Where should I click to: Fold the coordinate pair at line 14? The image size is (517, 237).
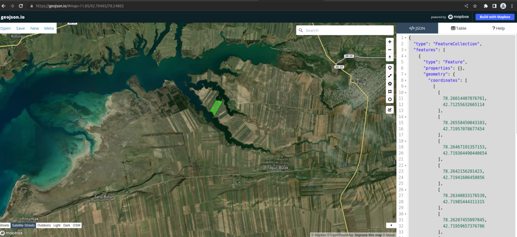(x=405, y=117)
